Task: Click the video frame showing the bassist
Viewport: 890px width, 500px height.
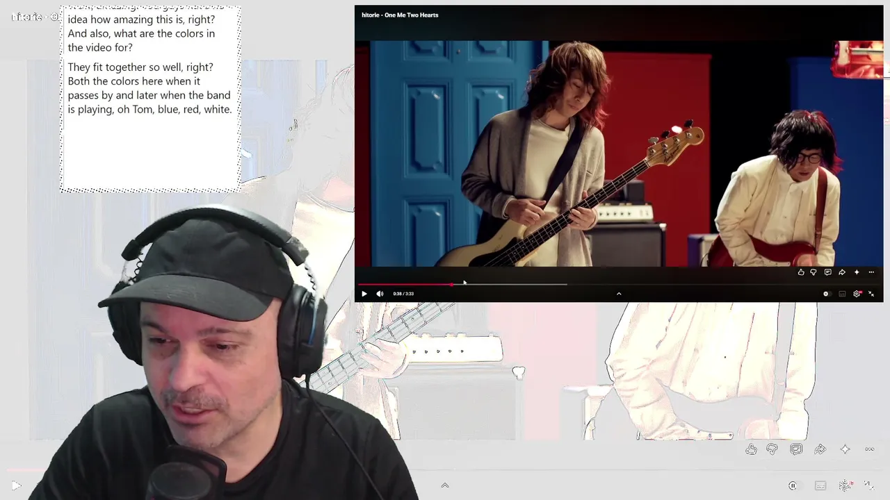Action: [619, 153]
